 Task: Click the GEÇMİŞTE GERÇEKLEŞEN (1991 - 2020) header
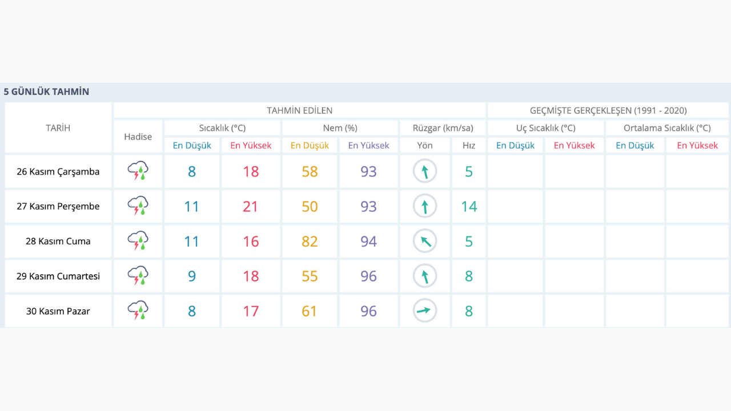coord(608,110)
